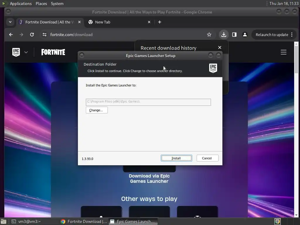This screenshot has height=225, width=300.
Task: Click the setup dialog window menu button
Action: [82, 55]
